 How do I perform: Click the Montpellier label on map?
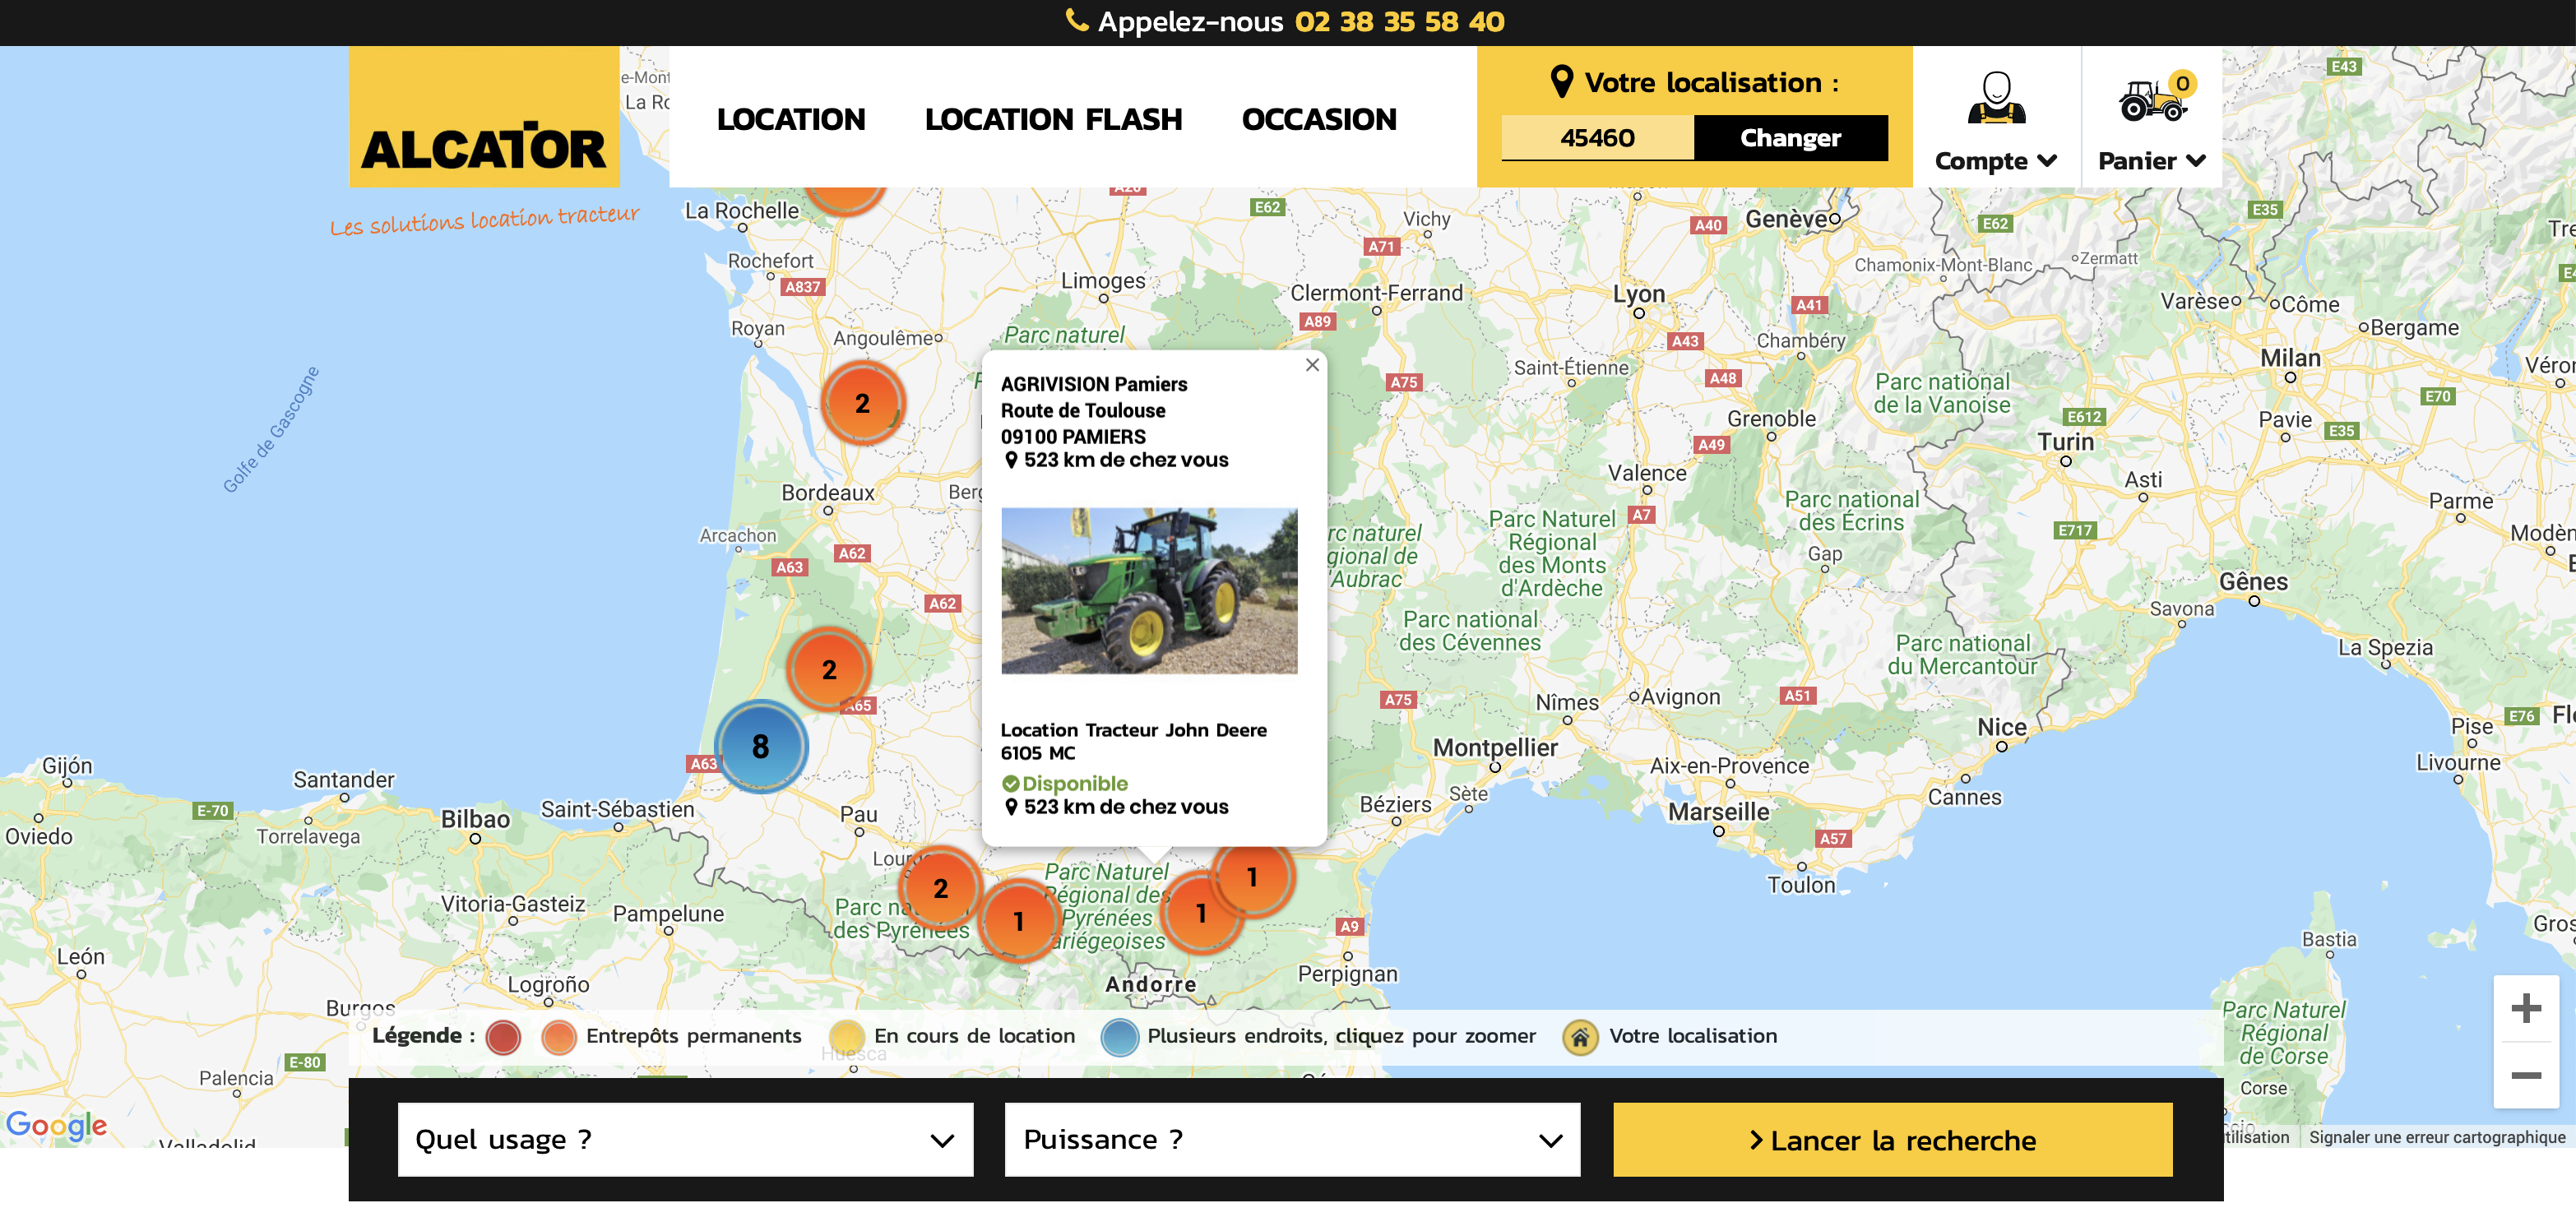coord(1495,747)
